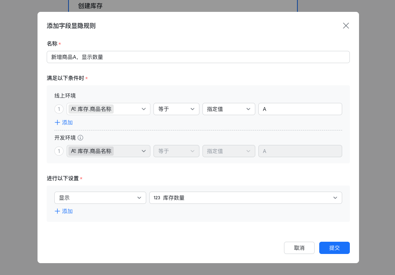
Task: Click the text-type icon in 开发环境 field tag
Action: pos(73,151)
